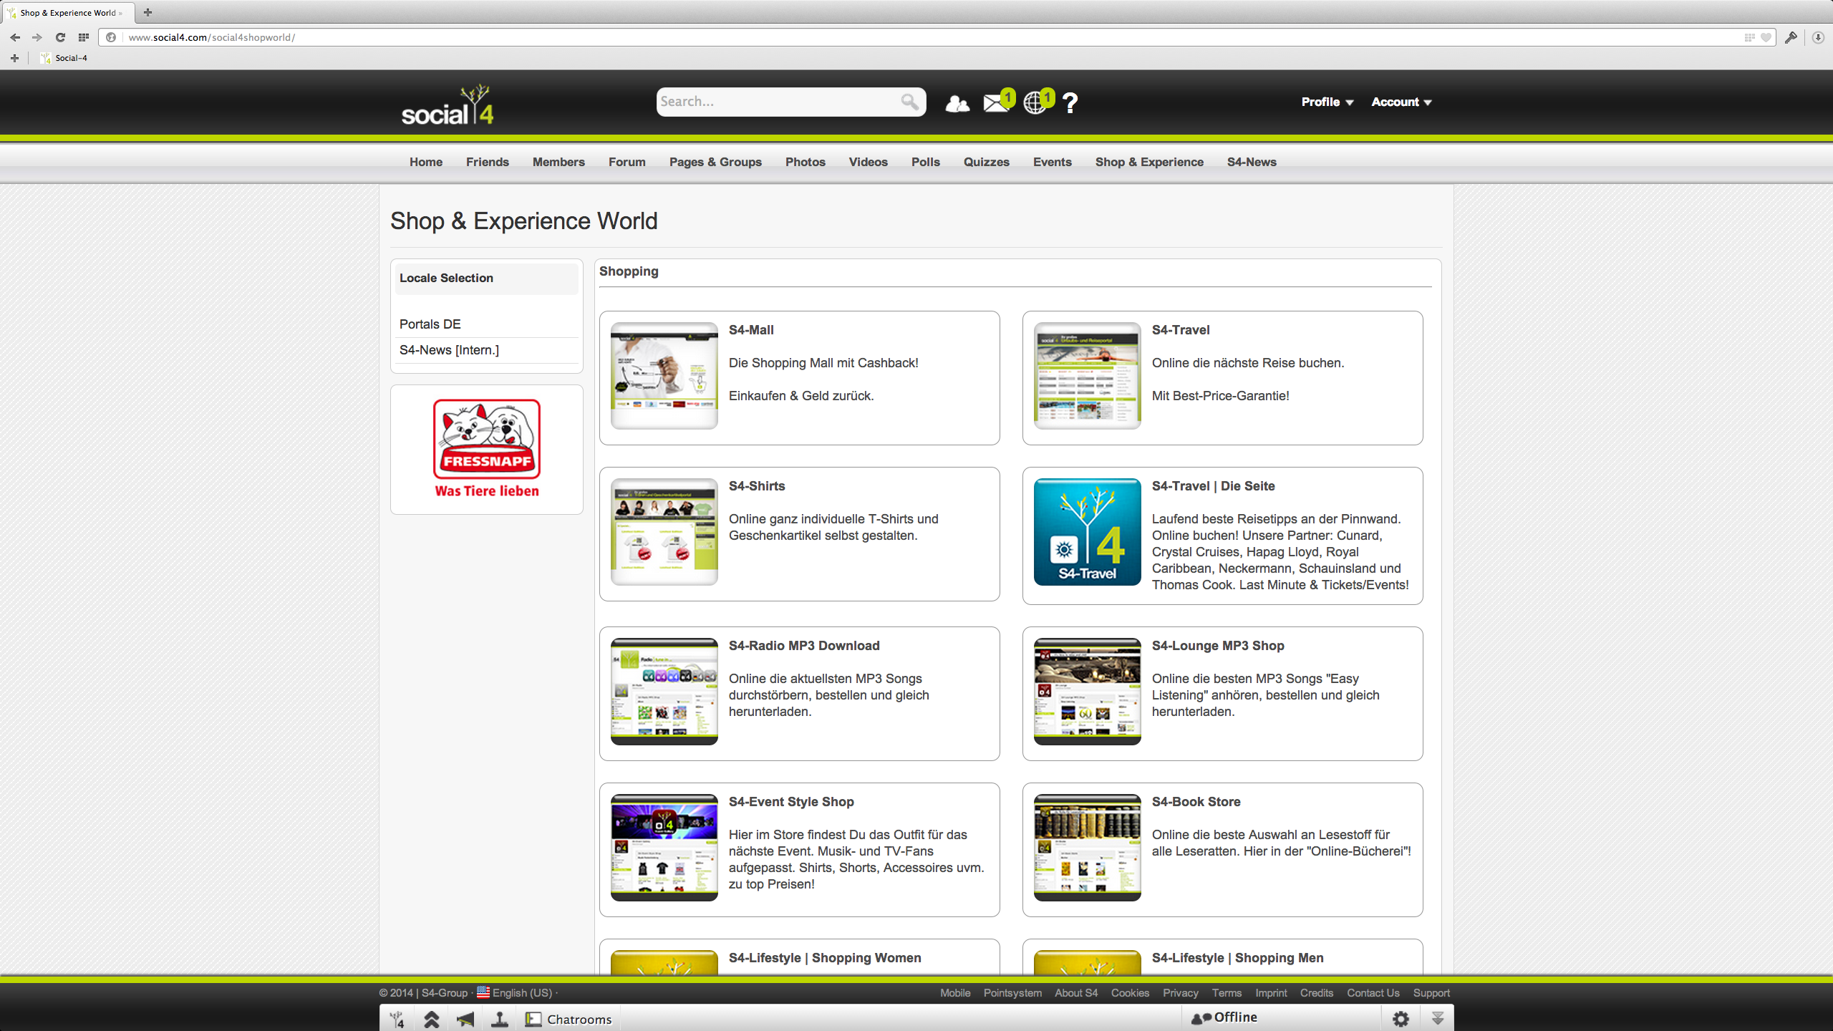Click the magnifier search icon
Image resolution: width=1833 pixels, height=1031 pixels.
(909, 102)
